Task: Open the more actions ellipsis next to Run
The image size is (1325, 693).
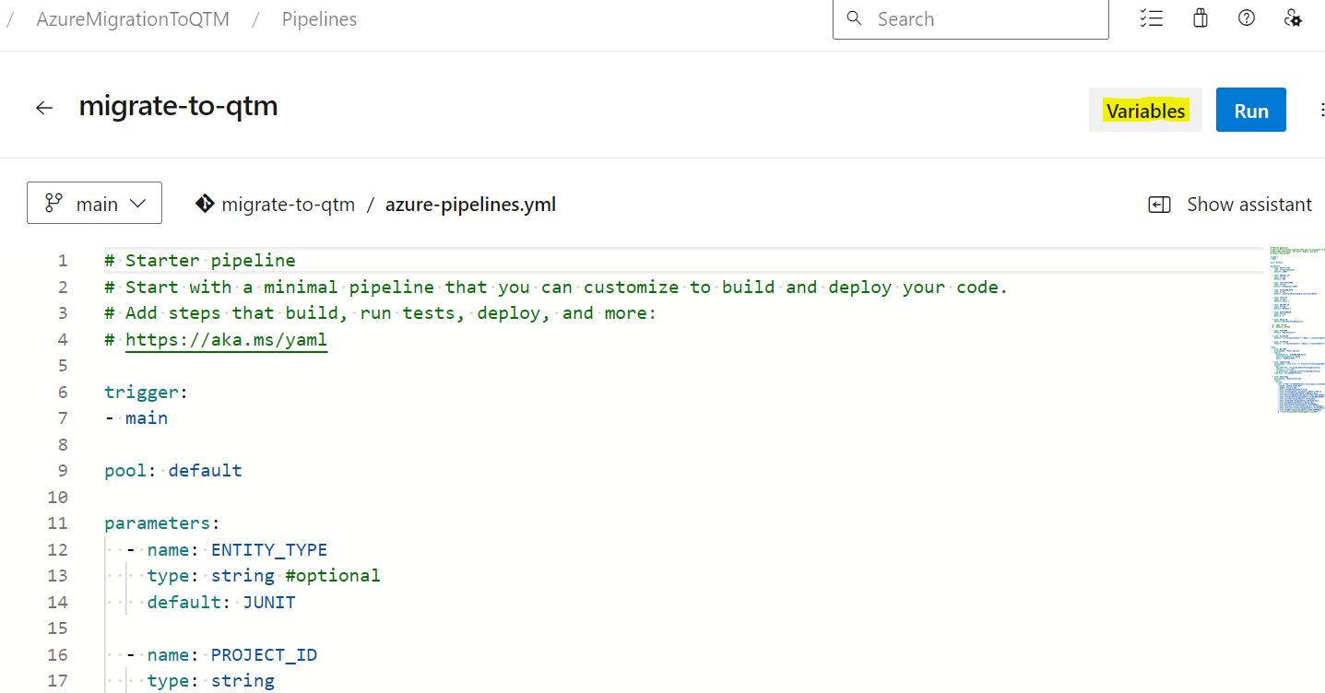Action: point(1322,109)
